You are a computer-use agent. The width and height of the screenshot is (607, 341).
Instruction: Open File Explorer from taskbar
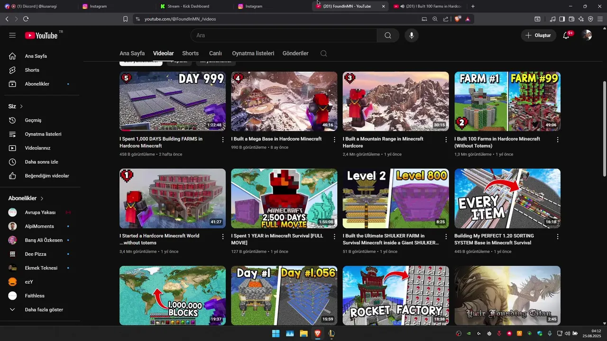point(303,333)
